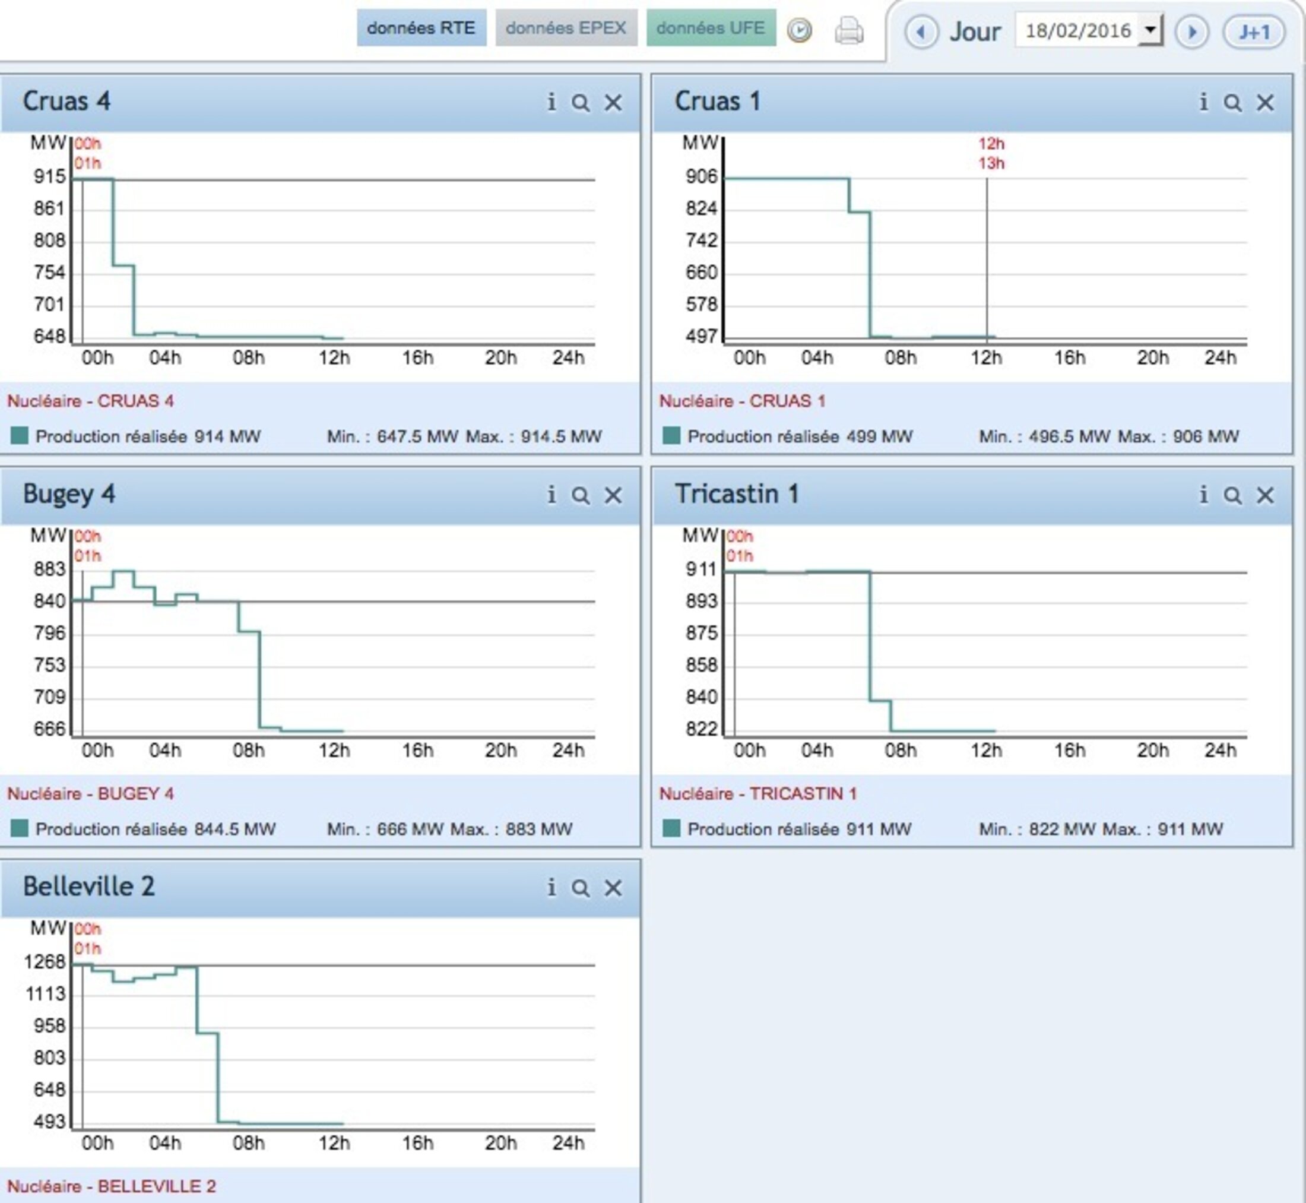
Task: Click the Nucléaire - BELLEVILLE 2 label
Action: click(x=111, y=1186)
